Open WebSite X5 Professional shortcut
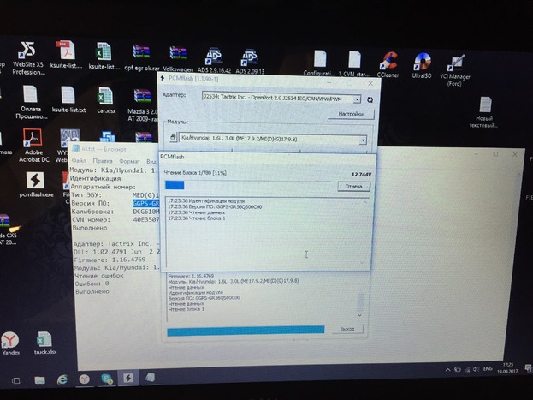 pos(28,51)
